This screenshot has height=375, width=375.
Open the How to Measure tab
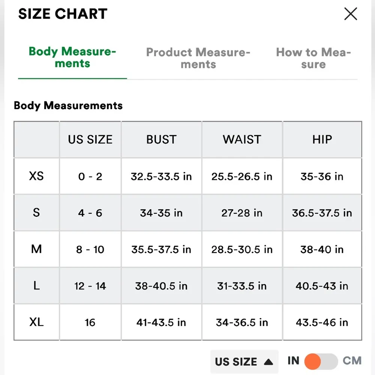(313, 58)
